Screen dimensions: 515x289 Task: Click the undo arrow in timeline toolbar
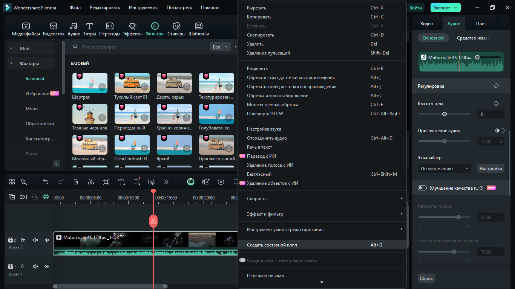pyautogui.click(x=46, y=182)
